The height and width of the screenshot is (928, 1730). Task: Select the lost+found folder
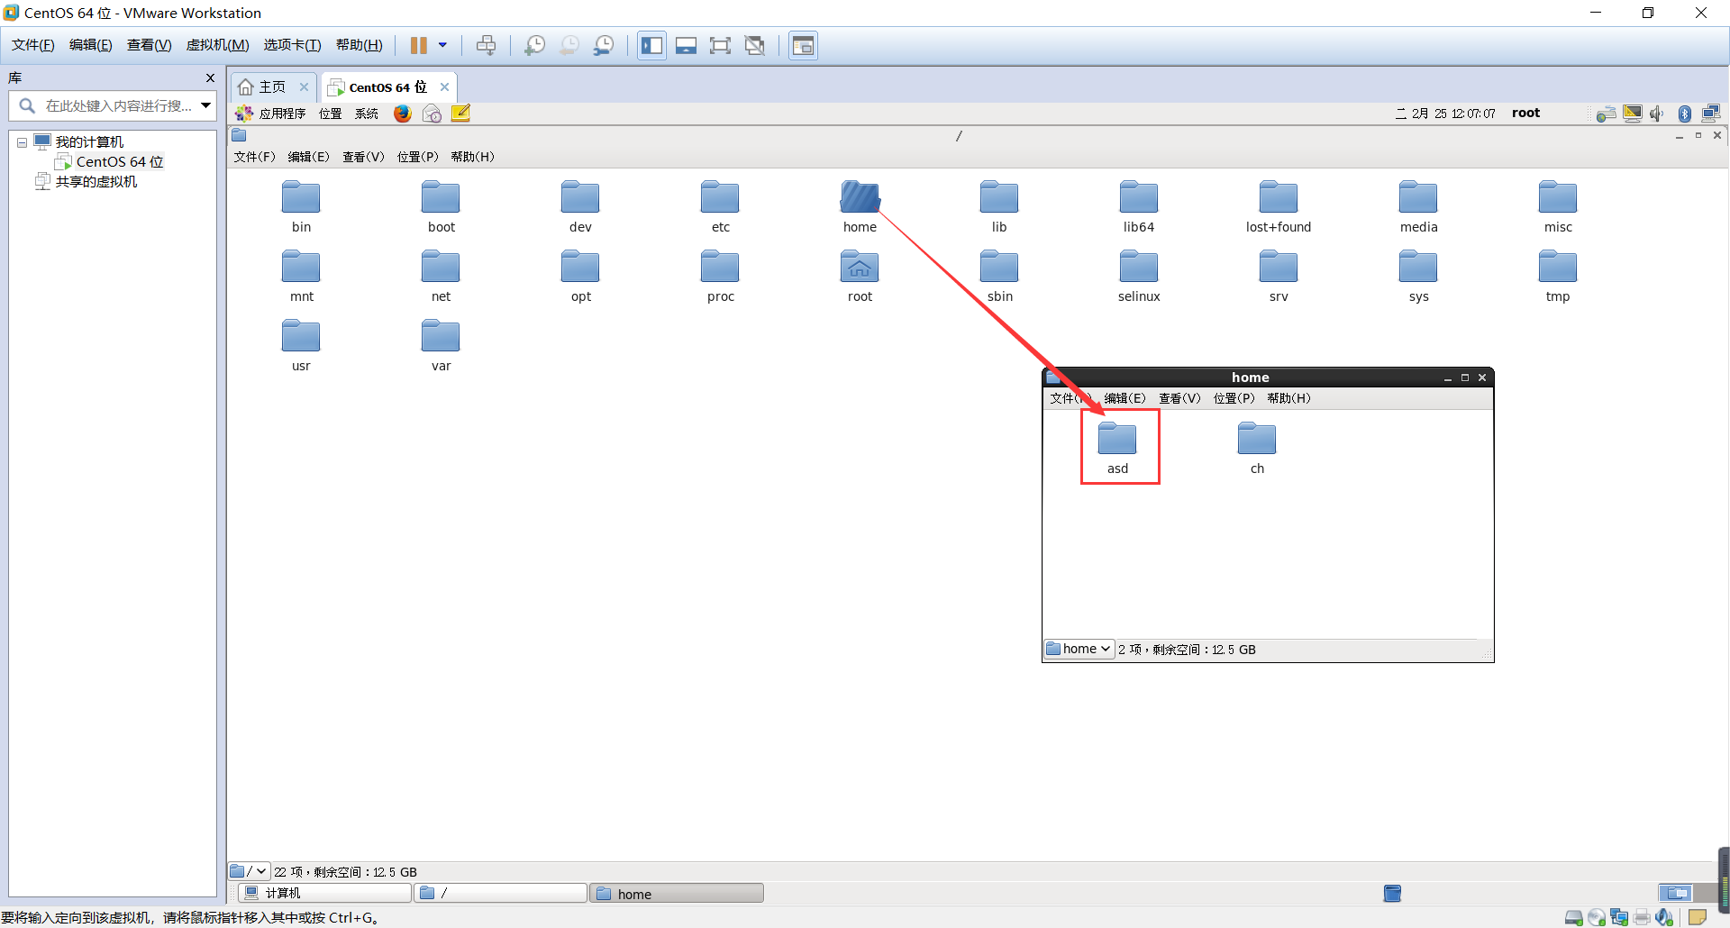pyautogui.click(x=1279, y=207)
